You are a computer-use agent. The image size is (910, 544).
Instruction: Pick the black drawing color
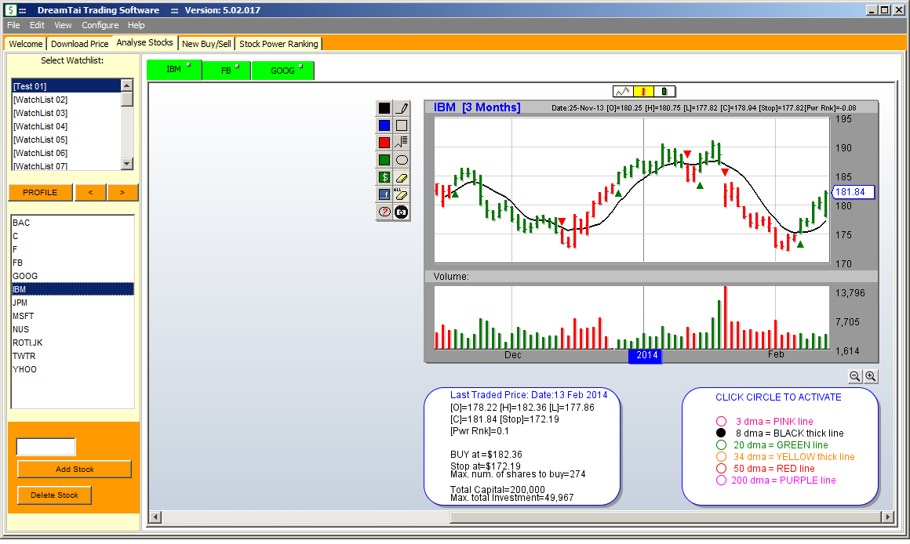pos(384,108)
